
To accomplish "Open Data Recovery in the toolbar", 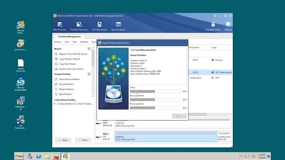I will pyautogui.click(x=59, y=26).
